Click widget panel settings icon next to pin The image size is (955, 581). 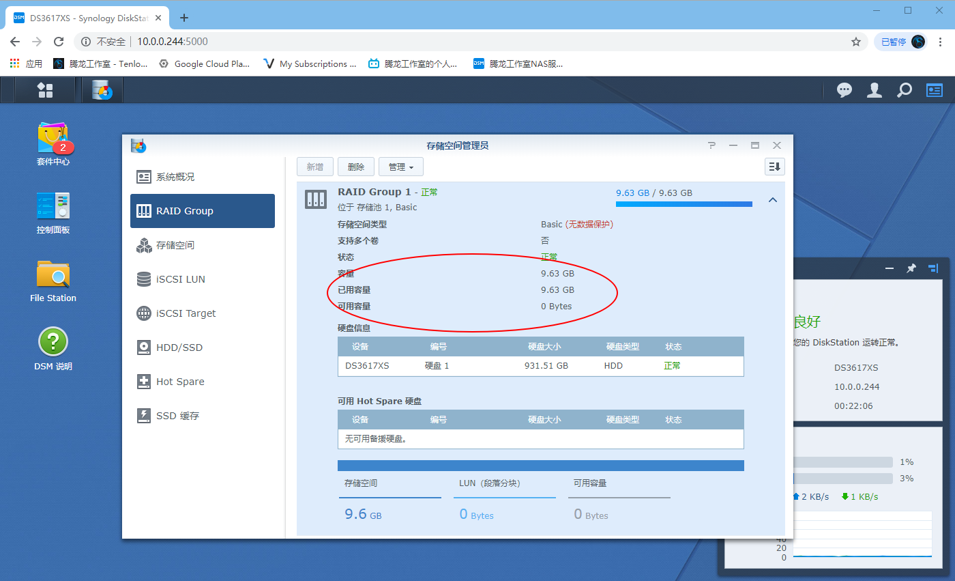pyautogui.click(x=933, y=269)
